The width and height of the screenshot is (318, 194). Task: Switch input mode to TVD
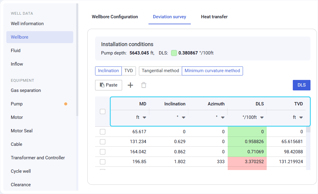coord(129,71)
